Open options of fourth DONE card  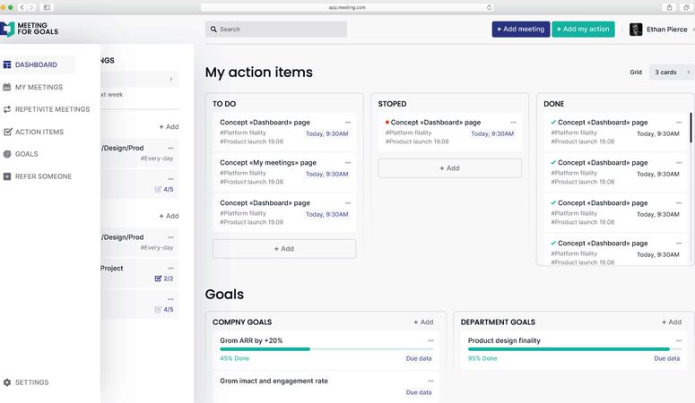pyautogui.click(x=679, y=244)
